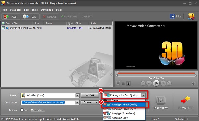Like on Facebook
The height and width of the screenshot is (121, 199).
[176, 16]
